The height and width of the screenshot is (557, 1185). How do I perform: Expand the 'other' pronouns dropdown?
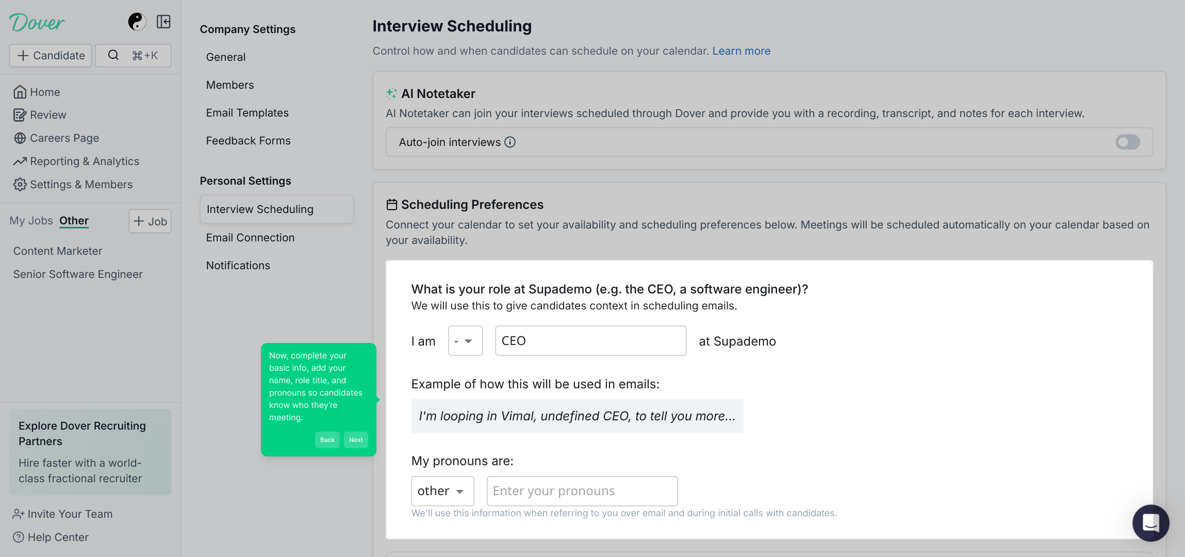coord(442,491)
